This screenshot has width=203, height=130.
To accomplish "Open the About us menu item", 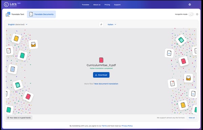I will tap(97, 5).
